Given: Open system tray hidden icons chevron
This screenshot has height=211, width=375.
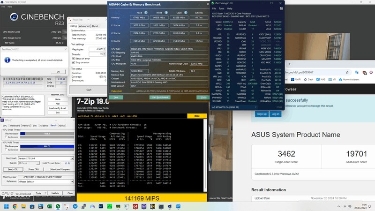Looking at the screenshot, I should [338, 206].
